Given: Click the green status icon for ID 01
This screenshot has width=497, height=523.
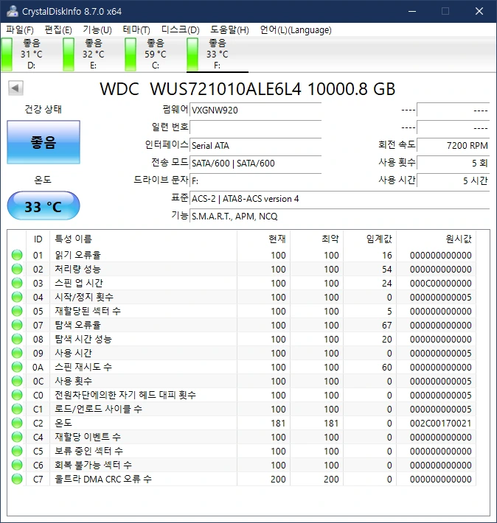Looking at the screenshot, I should (17, 255).
